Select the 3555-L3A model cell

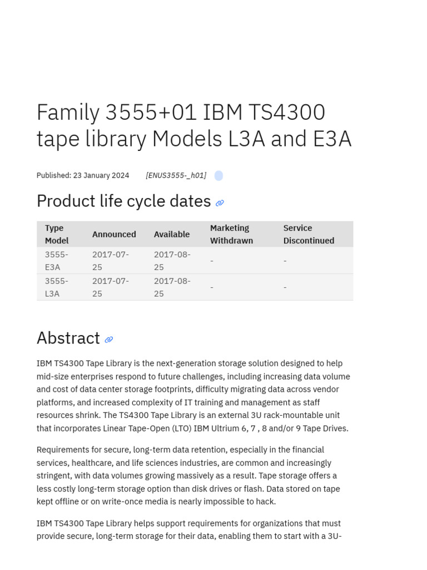coord(57,287)
